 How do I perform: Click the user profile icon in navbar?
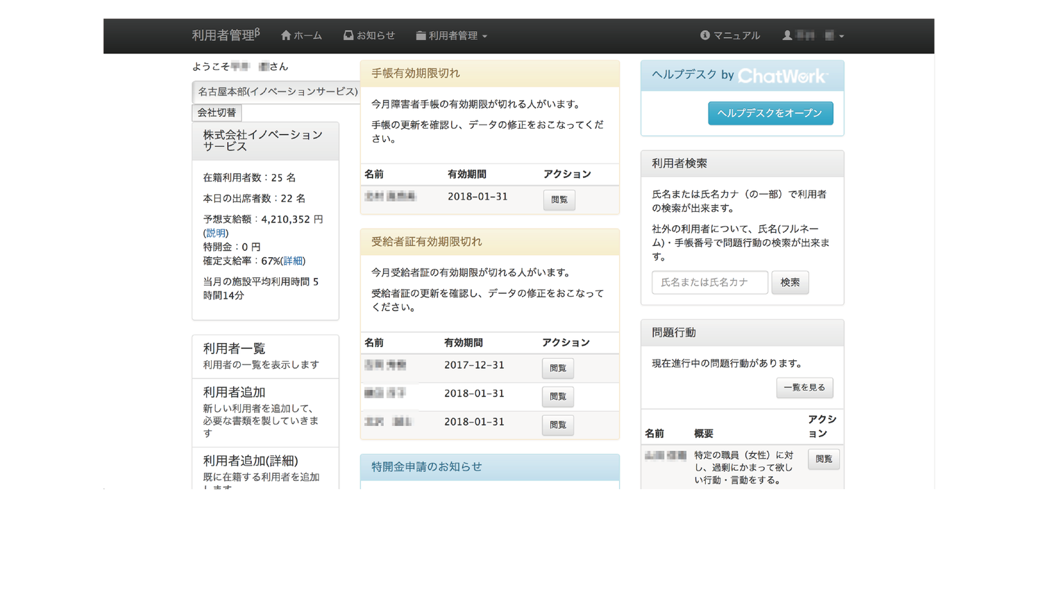pyautogui.click(x=787, y=35)
